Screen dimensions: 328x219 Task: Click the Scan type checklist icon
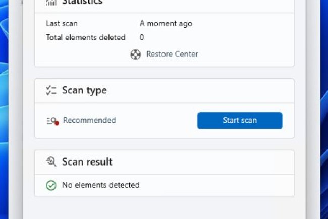tap(51, 91)
